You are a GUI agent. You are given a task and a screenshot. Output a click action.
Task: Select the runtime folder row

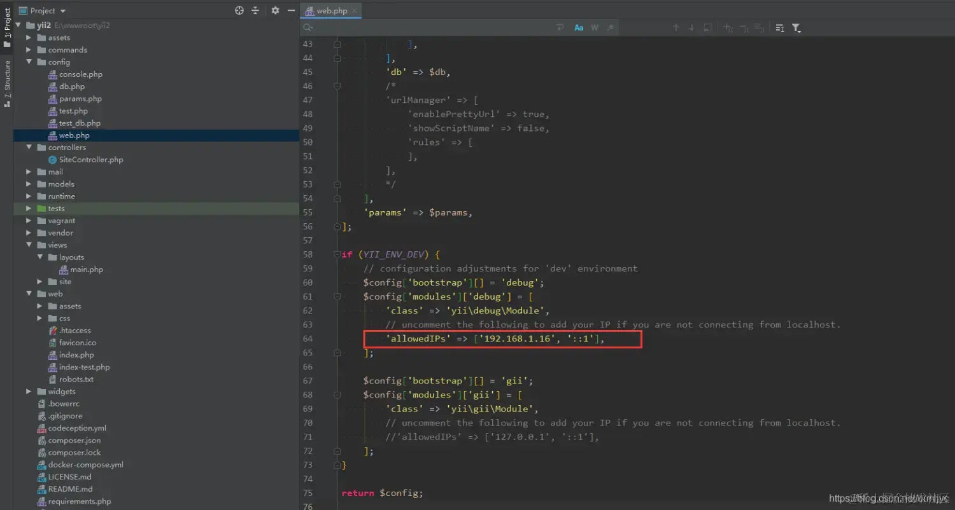point(156,196)
